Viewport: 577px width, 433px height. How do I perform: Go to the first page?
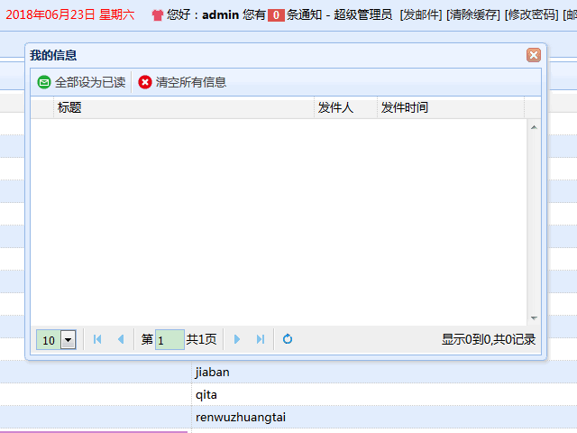pos(97,339)
